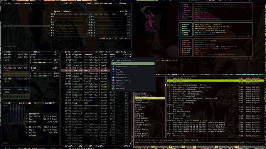This screenshot has width=266, height=149.
Task: Toggle net auto scaling in btop
Action: coord(29,103)
